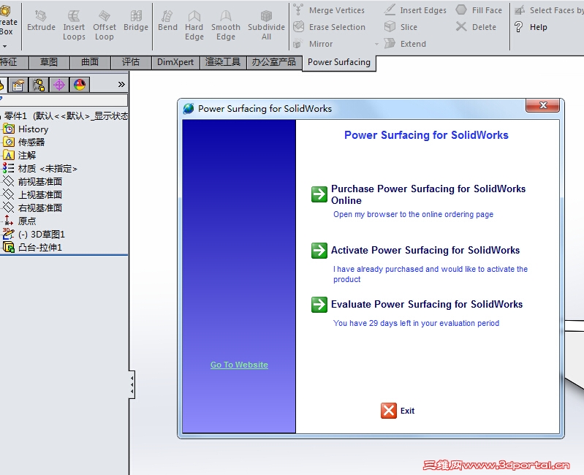The image size is (584, 475).
Task: Open the DimXpert tab
Action: [175, 62]
